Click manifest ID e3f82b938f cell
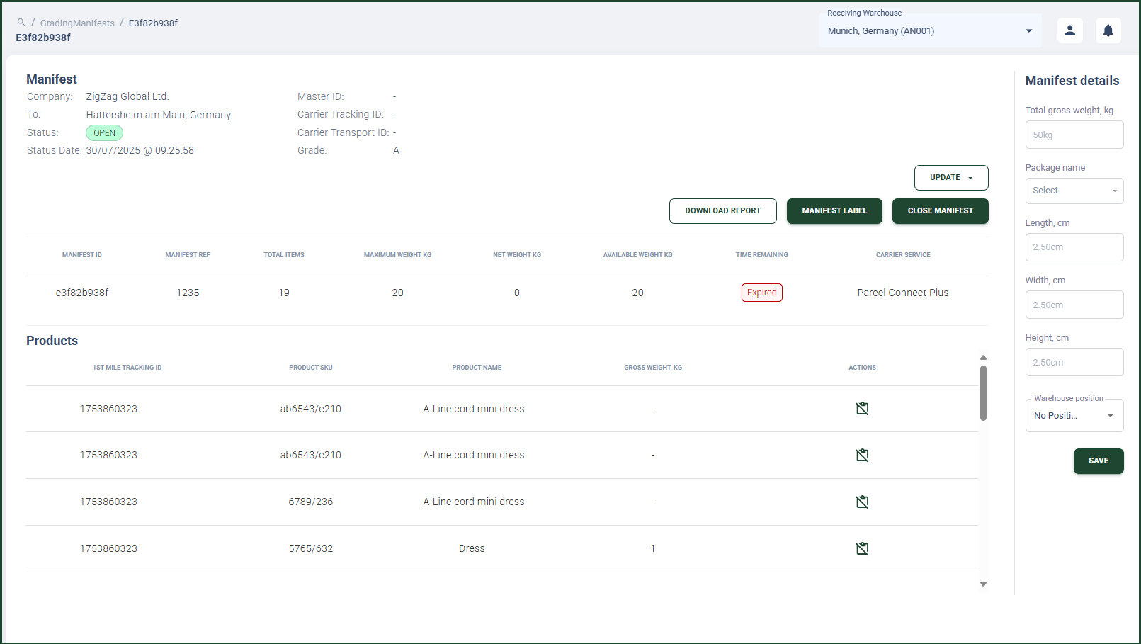This screenshot has width=1141, height=644. click(x=82, y=293)
